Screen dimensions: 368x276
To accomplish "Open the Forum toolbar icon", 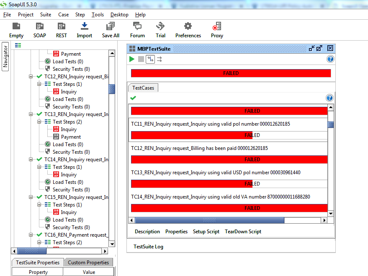I will click(137, 27).
